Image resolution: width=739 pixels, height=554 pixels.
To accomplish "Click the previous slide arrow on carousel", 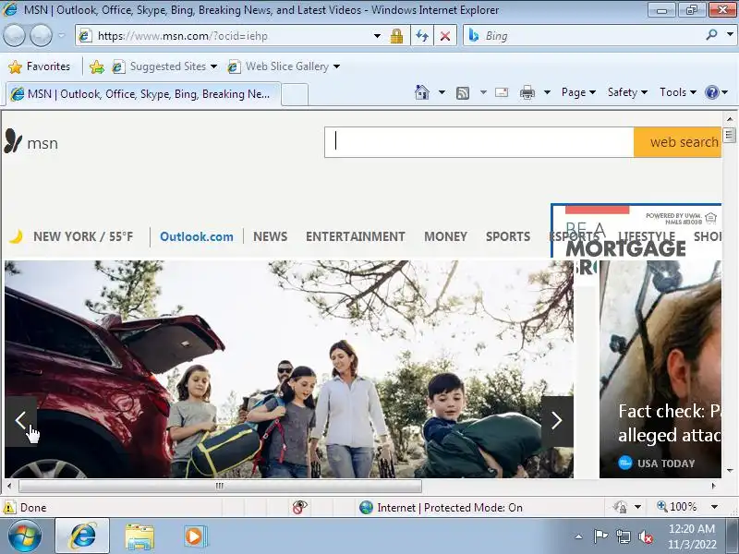I will (20, 421).
